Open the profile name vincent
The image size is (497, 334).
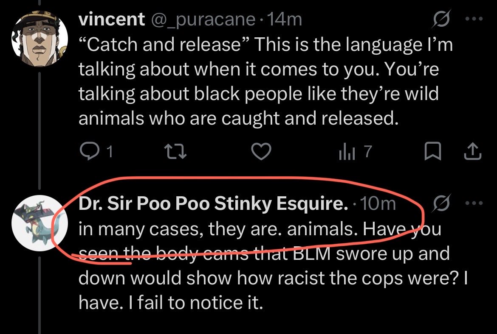[x=112, y=19]
